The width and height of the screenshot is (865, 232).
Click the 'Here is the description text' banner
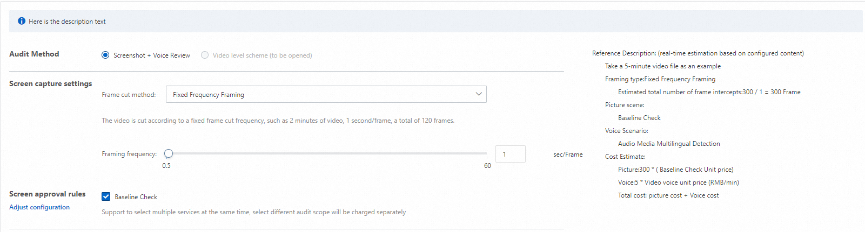click(x=67, y=22)
